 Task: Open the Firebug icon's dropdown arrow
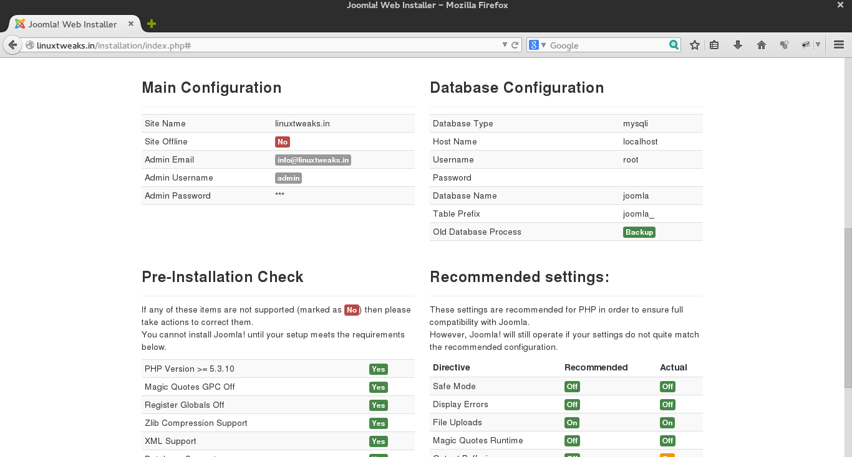818,45
